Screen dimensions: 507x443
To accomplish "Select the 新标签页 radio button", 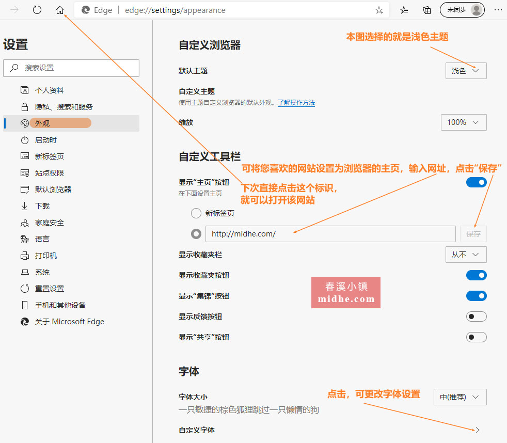I will (196, 213).
